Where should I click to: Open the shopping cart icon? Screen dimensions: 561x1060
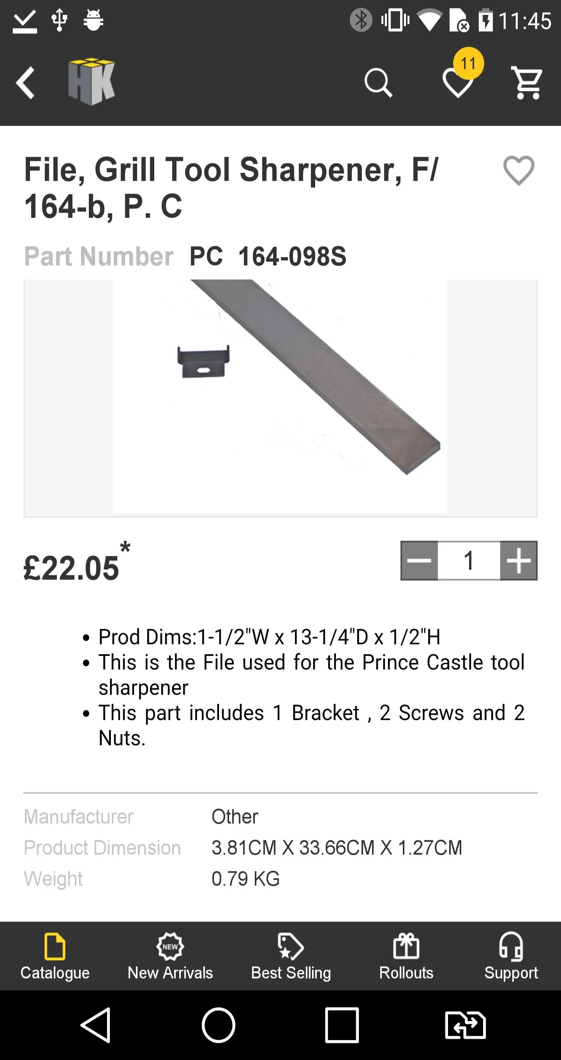(527, 83)
